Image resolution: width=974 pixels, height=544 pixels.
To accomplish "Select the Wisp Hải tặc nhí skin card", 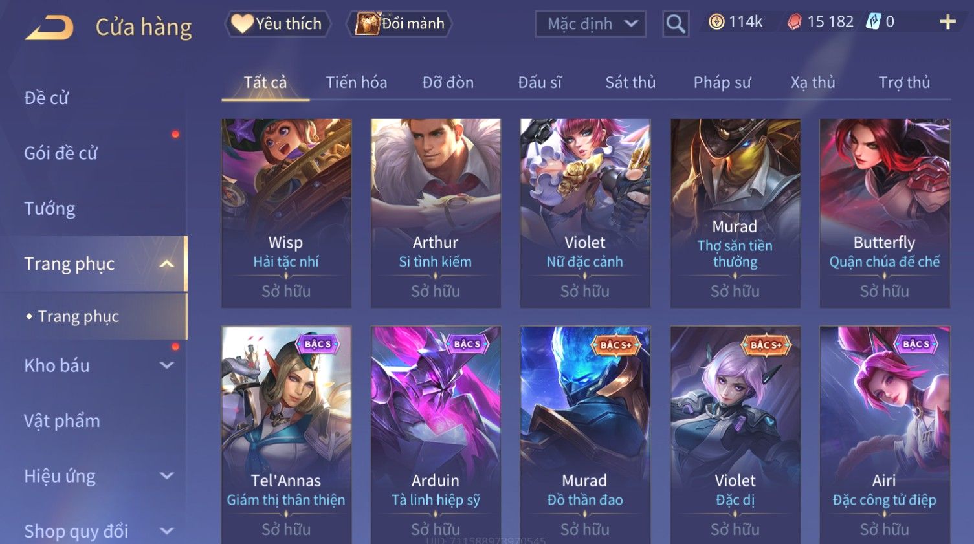I will [286, 213].
